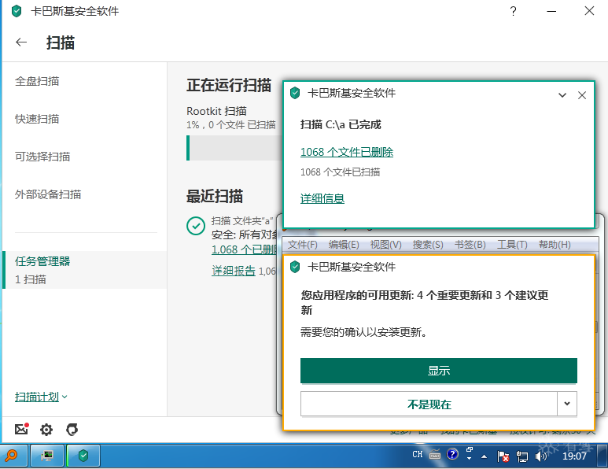Click the 1068 个文件已删除 link
The image size is (608, 469).
[347, 152]
